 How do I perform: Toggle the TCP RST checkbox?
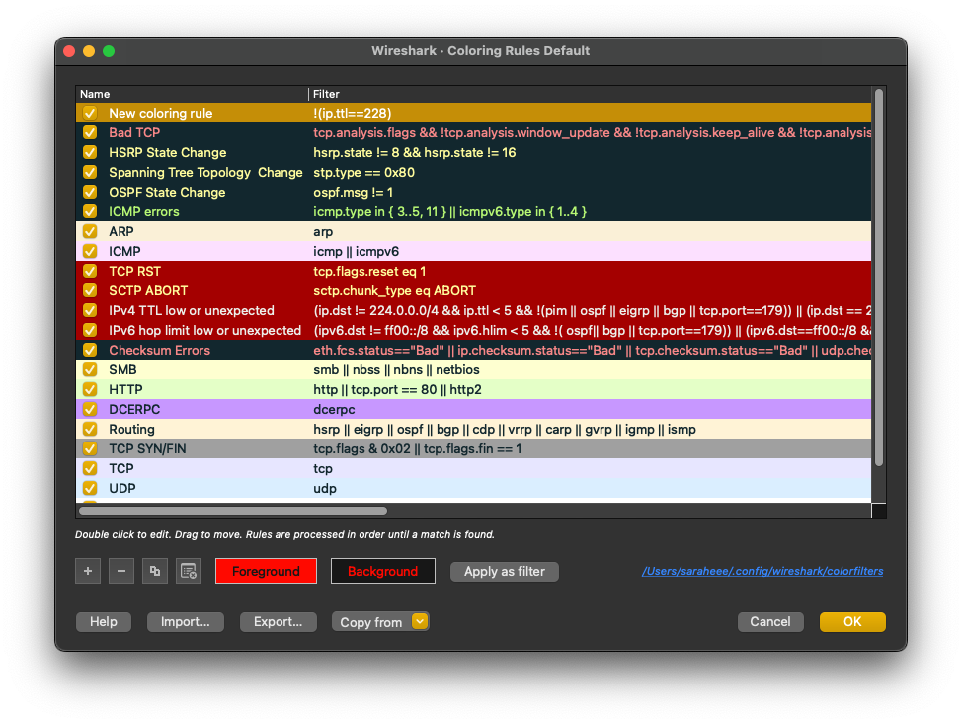click(90, 271)
